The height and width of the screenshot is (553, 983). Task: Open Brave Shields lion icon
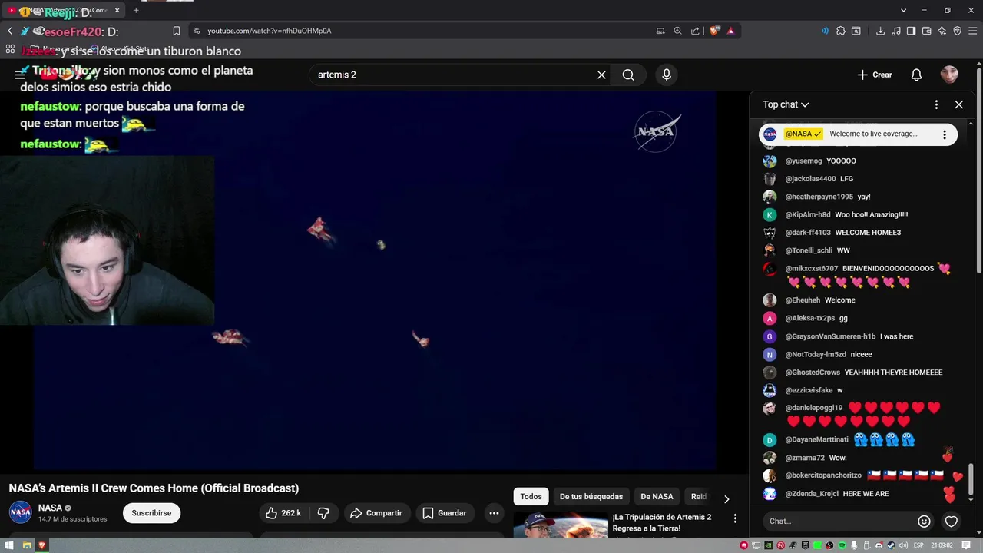tap(714, 31)
